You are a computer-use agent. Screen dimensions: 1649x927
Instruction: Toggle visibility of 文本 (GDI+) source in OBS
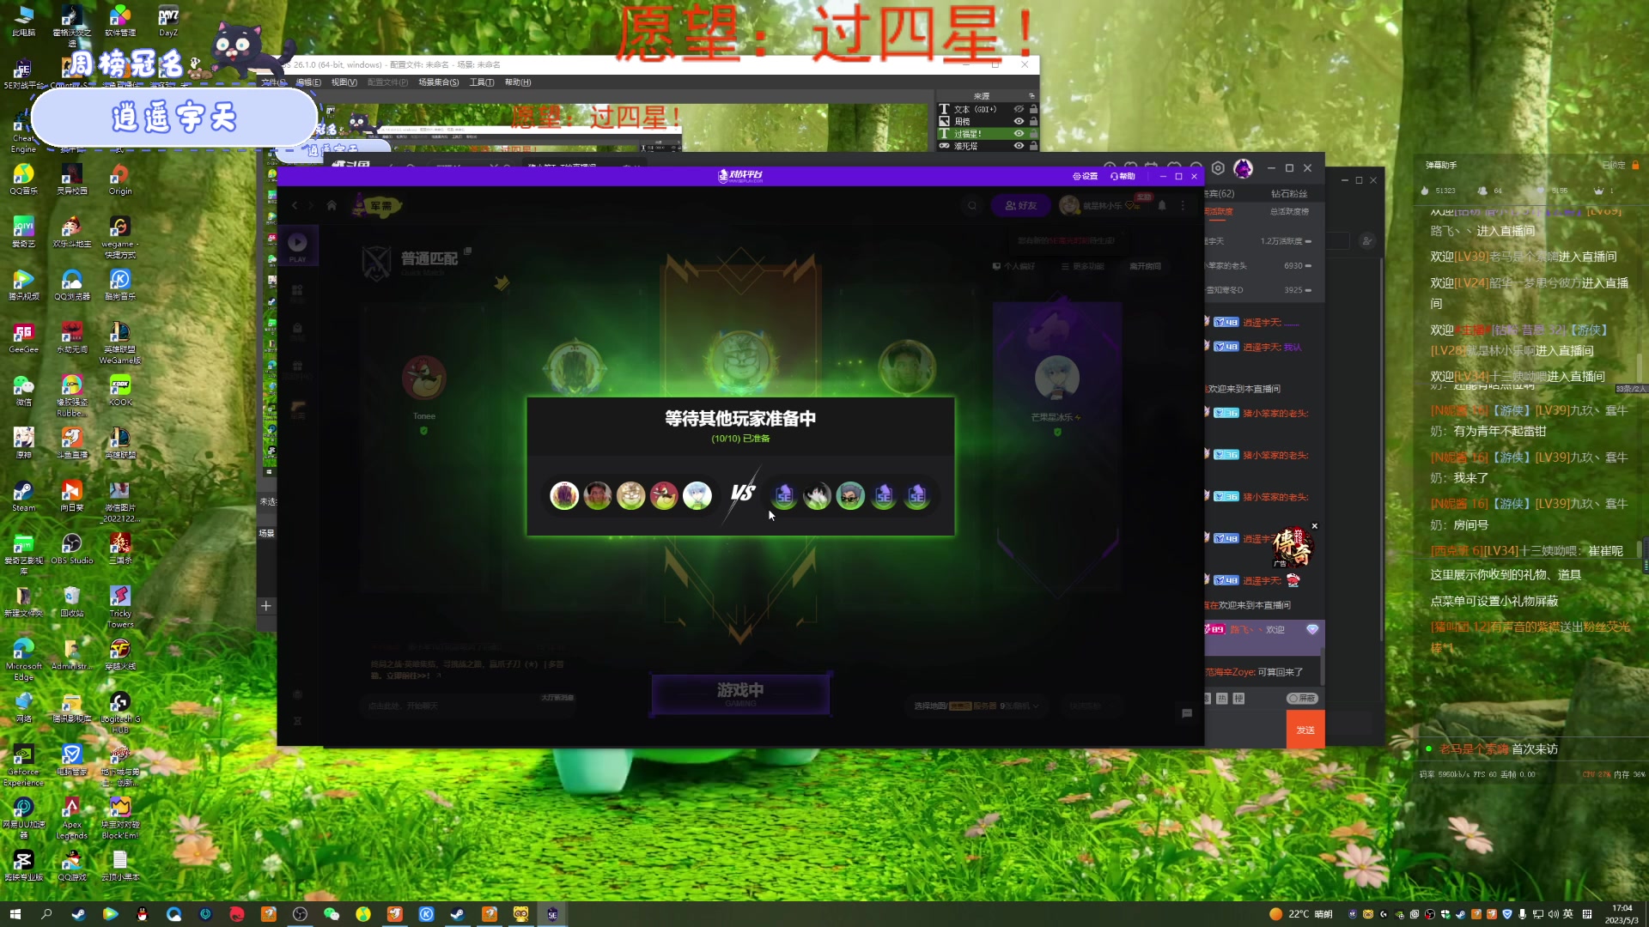pos(1019,109)
